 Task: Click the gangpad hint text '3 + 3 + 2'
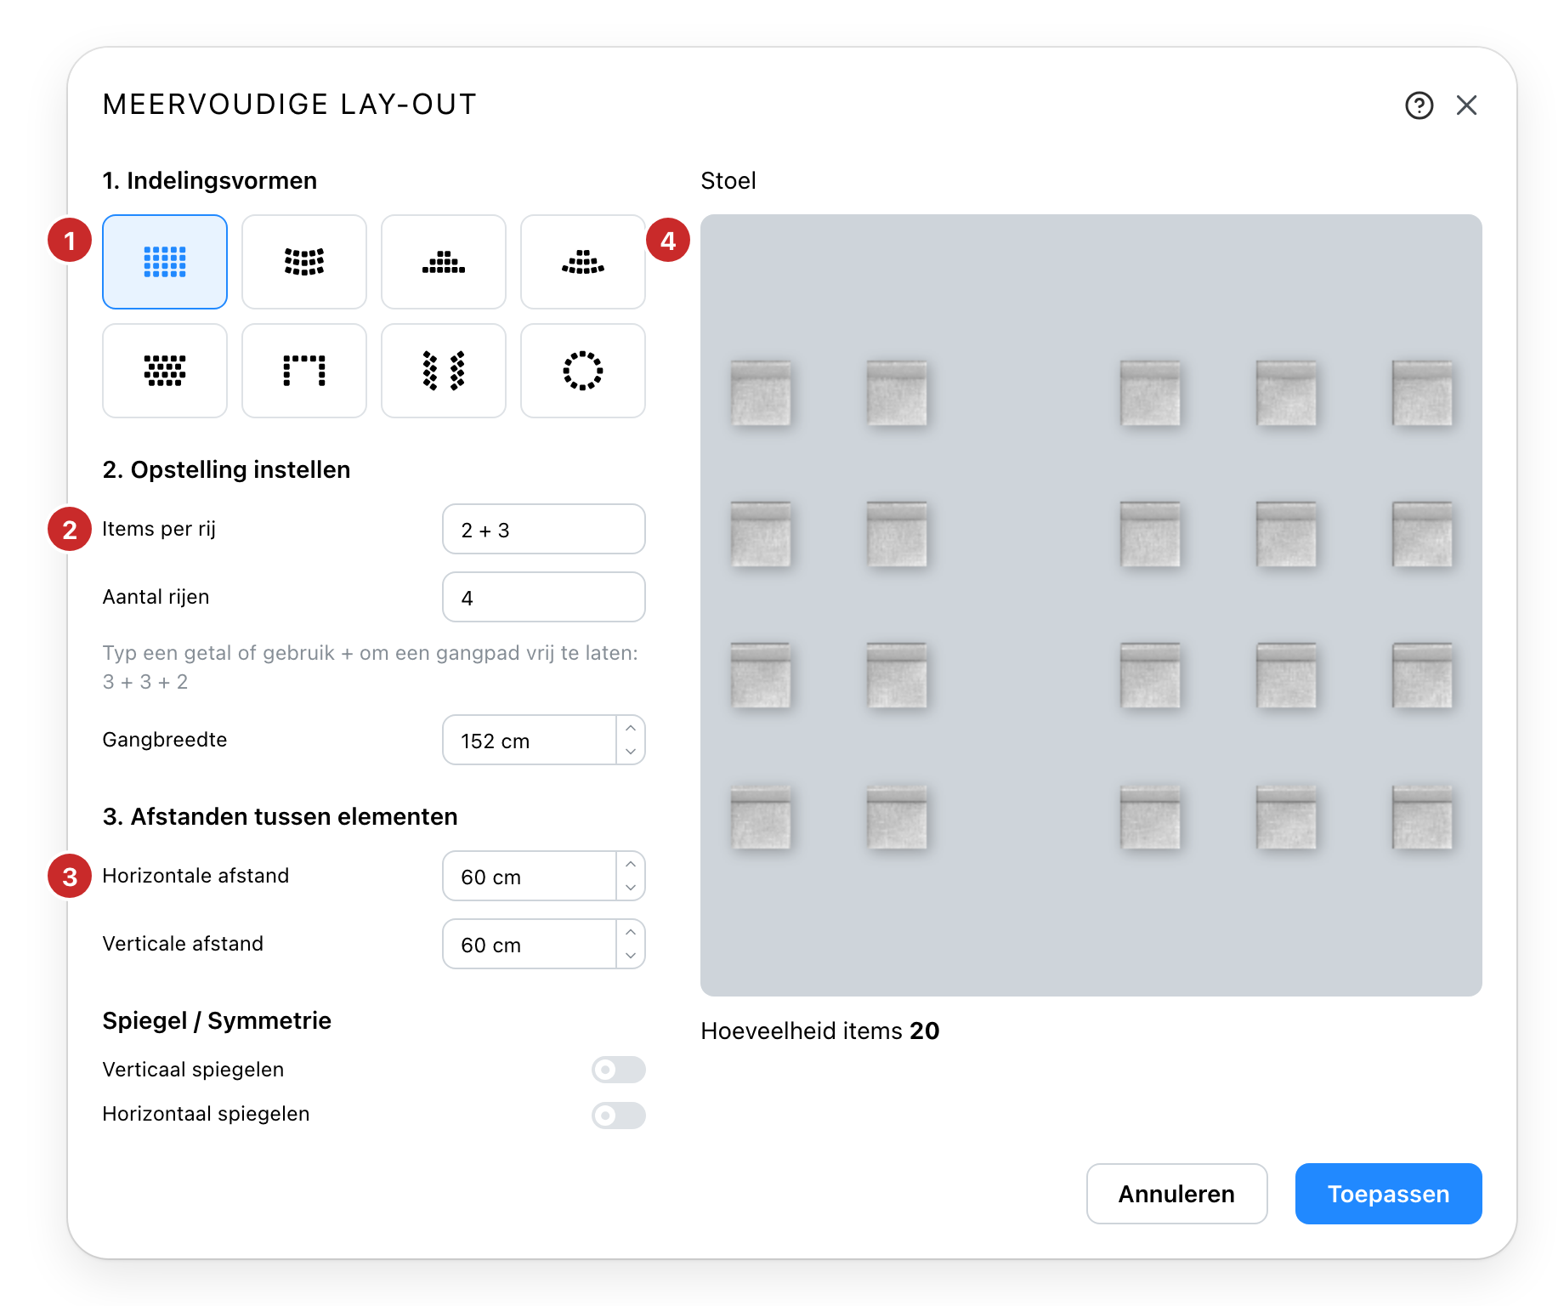[145, 682]
